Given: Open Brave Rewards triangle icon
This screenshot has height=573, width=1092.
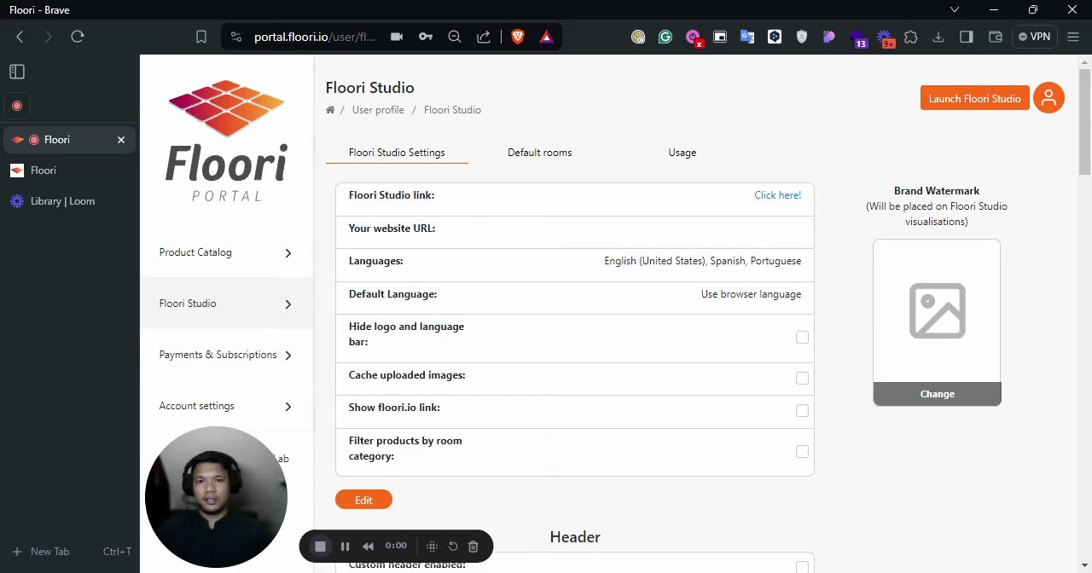Looking at the screenshot, I should pyautogui.click(x=547, y=37).
